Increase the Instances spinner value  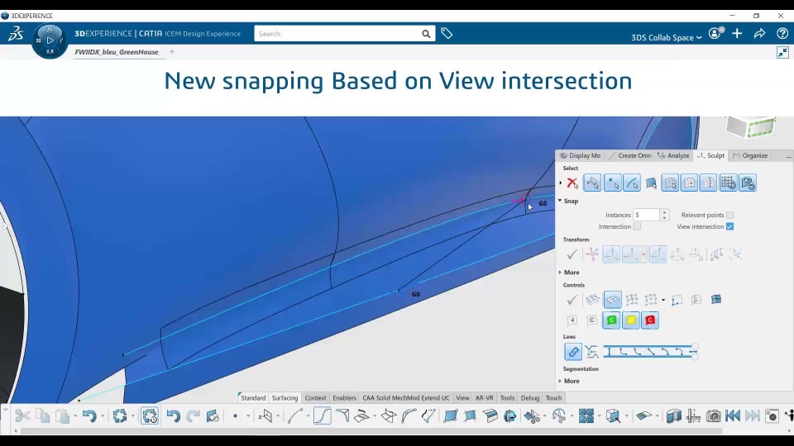tap(664, 212)
